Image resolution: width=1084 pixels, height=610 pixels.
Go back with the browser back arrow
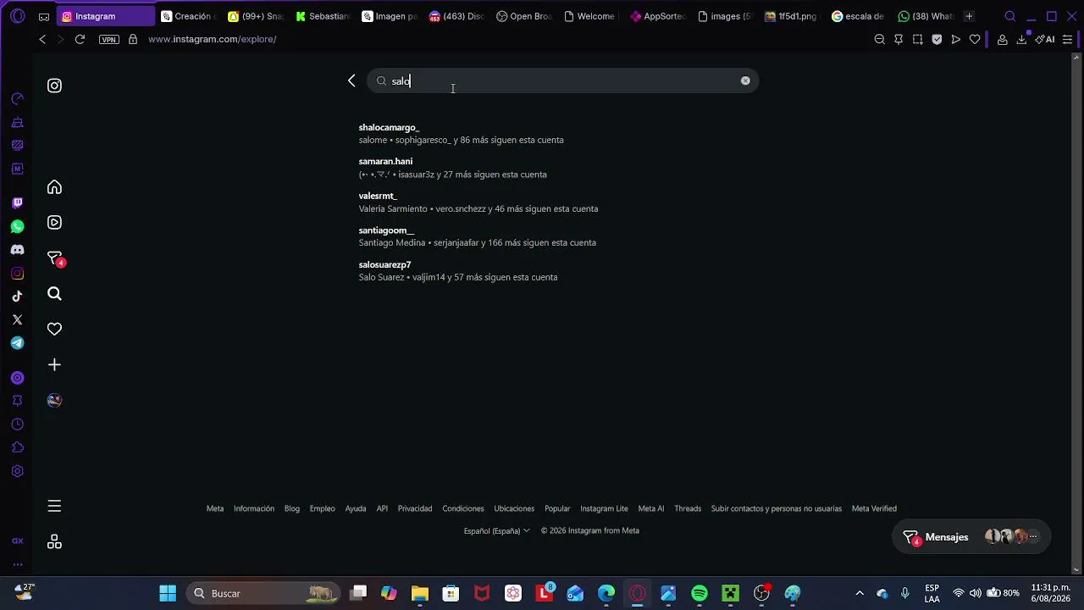click(x=42, y=39)
